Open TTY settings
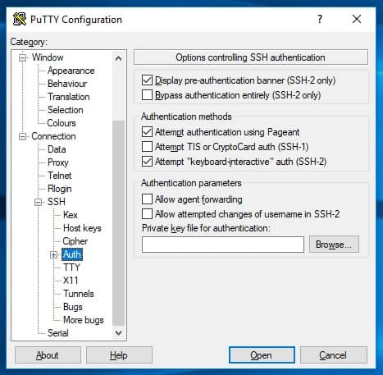Viewport: 383px width, 375px height. (71, 268)
